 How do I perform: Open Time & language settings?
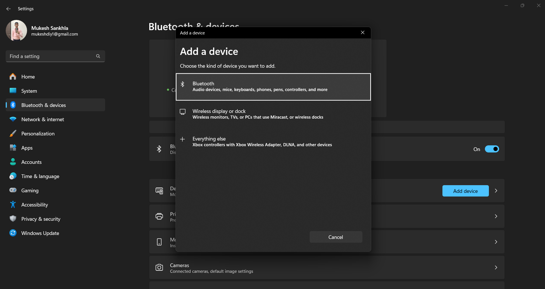point(55,176)
